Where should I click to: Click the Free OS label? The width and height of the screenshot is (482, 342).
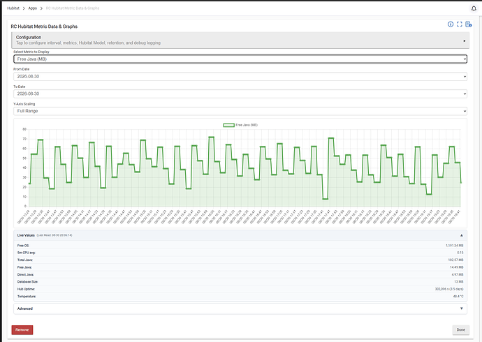(23, 246)
